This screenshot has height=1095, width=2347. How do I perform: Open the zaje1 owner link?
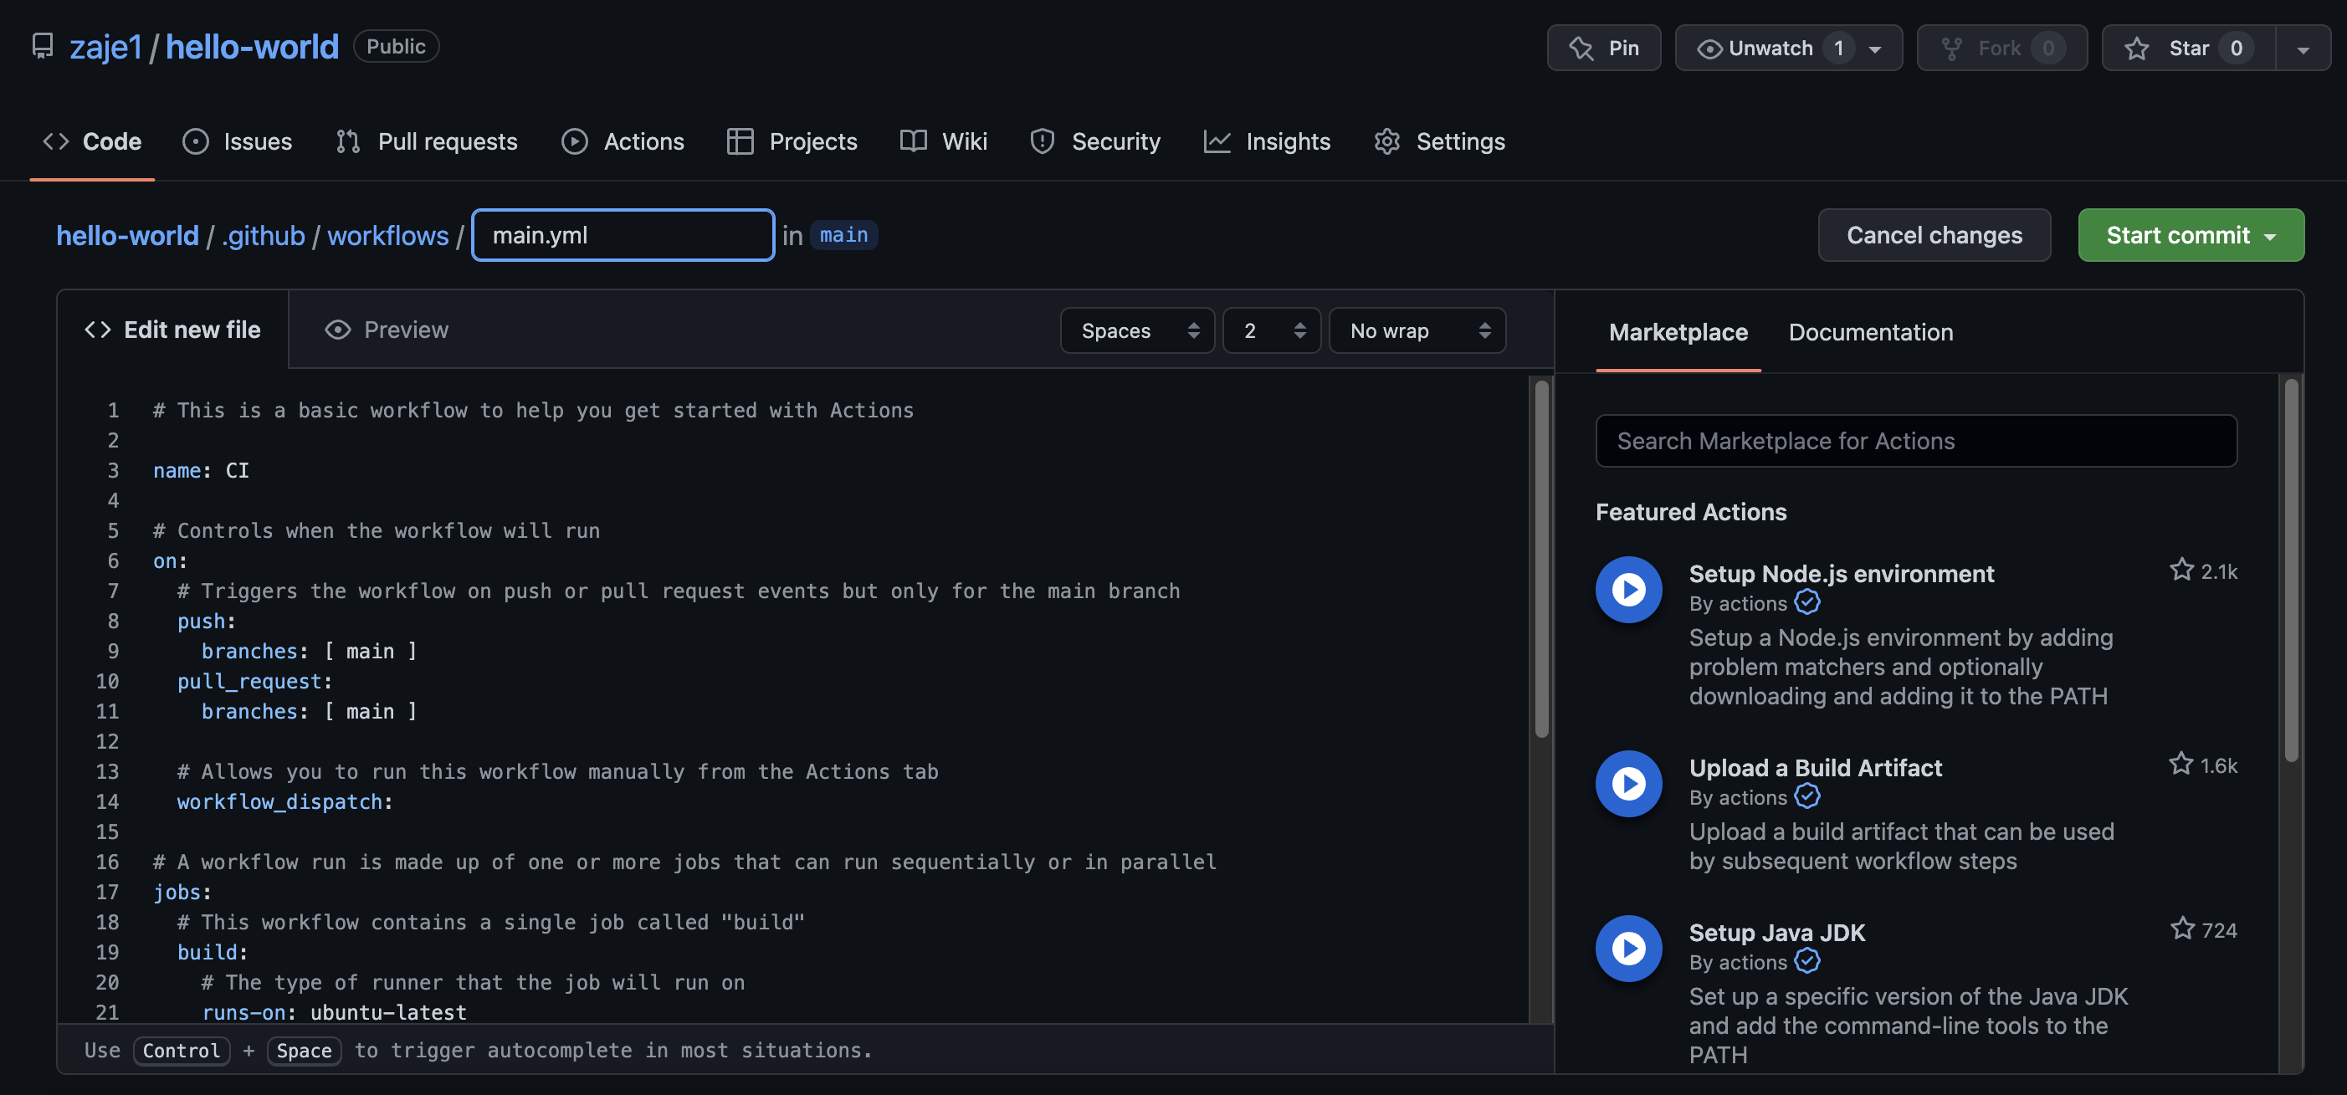(105, 47)
